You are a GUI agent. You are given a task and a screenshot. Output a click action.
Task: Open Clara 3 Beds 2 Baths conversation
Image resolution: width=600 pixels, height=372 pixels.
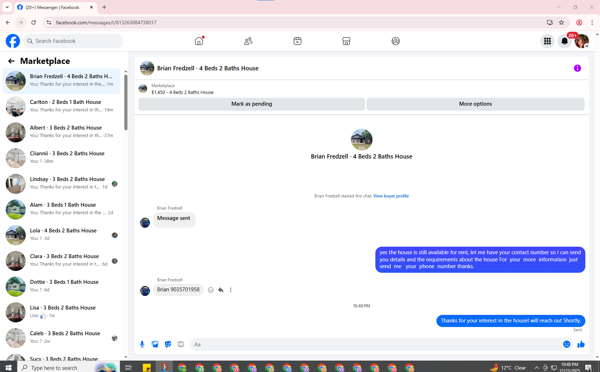coord(61,260)
